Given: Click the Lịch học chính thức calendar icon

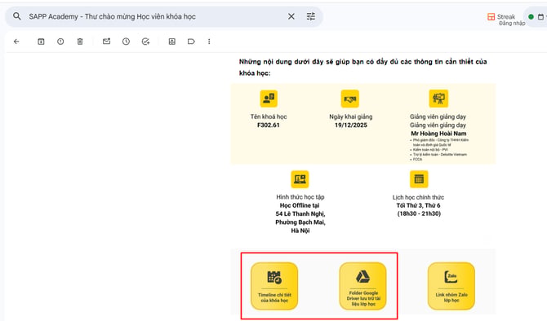Looking at the screenshot, I should point(419,179).
